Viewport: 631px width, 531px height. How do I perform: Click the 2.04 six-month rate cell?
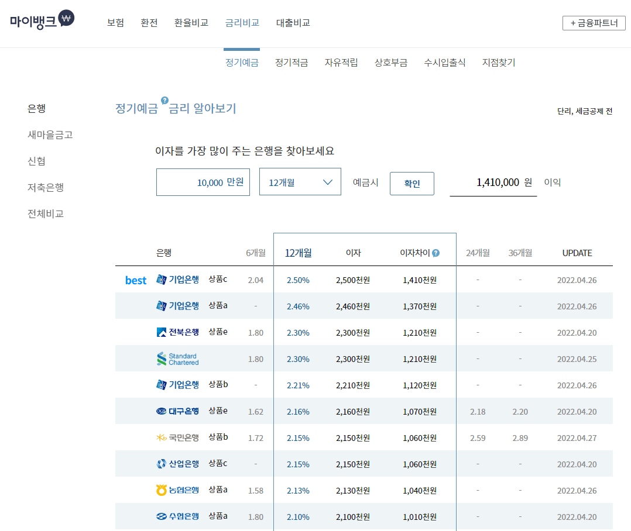pos(256,280)
